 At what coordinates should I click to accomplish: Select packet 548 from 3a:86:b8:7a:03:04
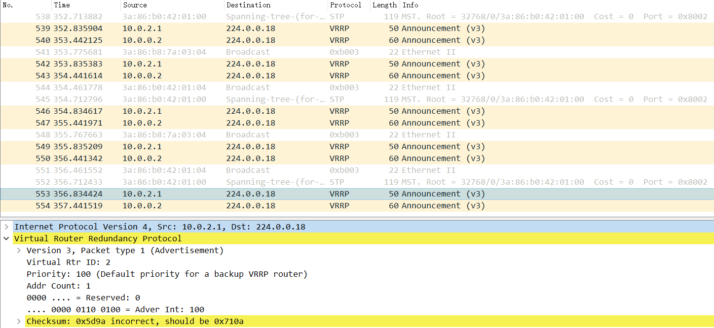pyautogui.click(x=357, y=134)
